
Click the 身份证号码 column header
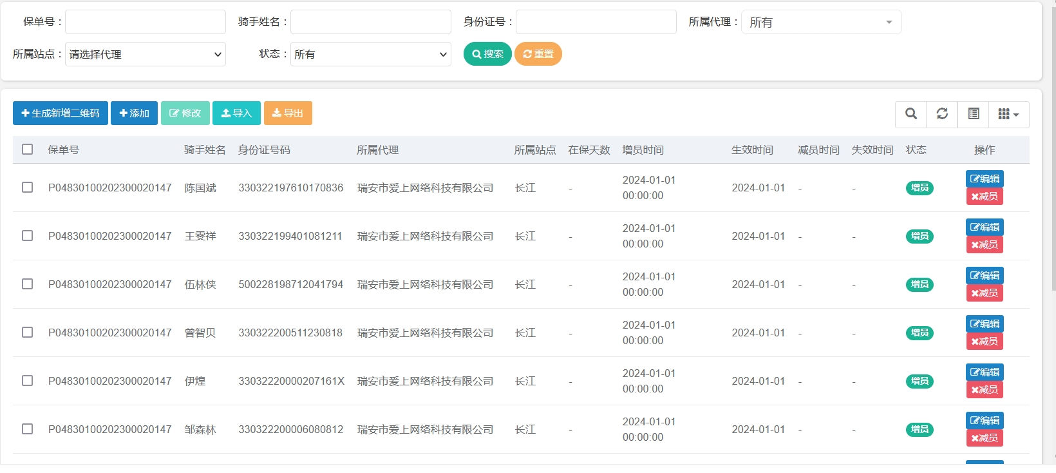264,150
